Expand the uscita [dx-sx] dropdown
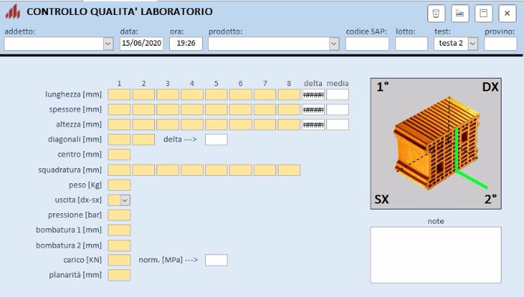The image size is (524, 297). click(x=125, y=200)
